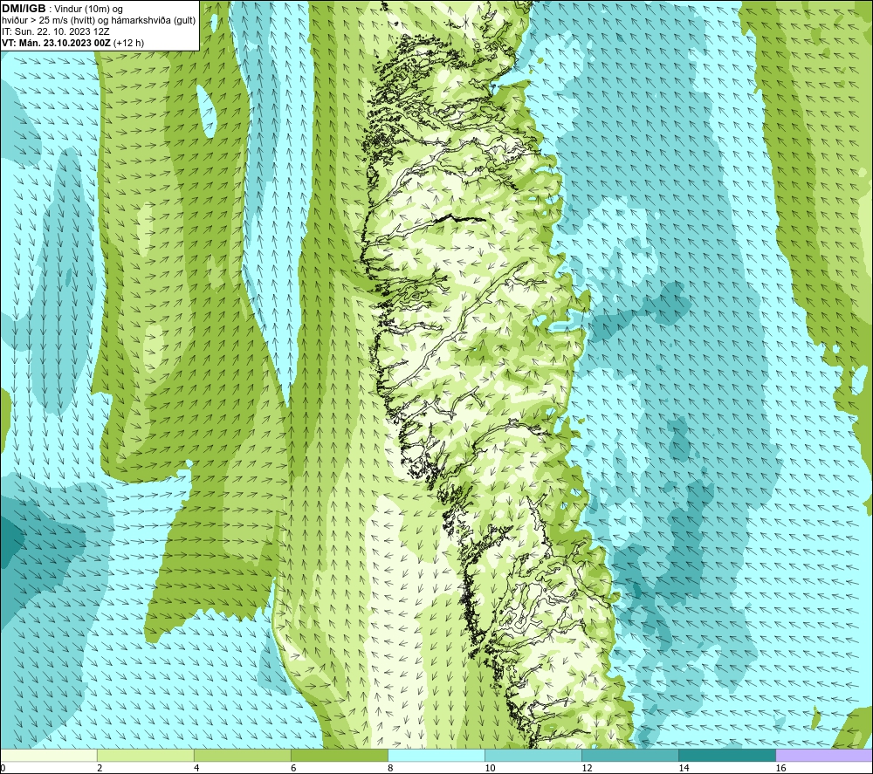Viewport: 873px width, 774px height.
Task: Select the darker green 6–8 m/s color band
Action: 339,756
